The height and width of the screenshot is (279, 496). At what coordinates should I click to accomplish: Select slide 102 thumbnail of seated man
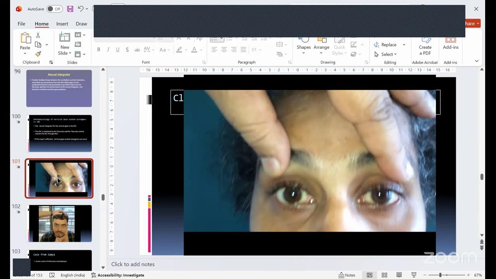pos(59,224)
